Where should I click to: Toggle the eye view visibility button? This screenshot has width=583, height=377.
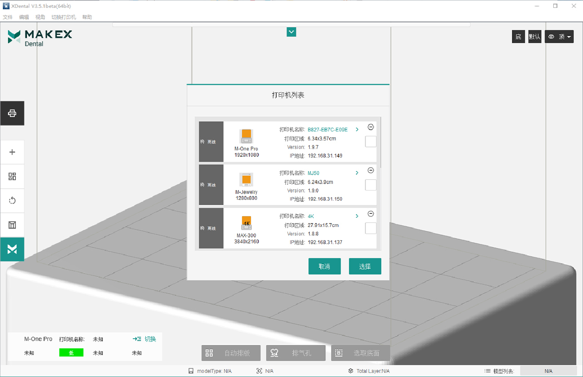[551, 37]
